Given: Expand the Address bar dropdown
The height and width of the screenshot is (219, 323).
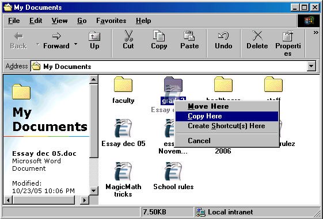Looking at the screenshot, I should pos(311,66).
